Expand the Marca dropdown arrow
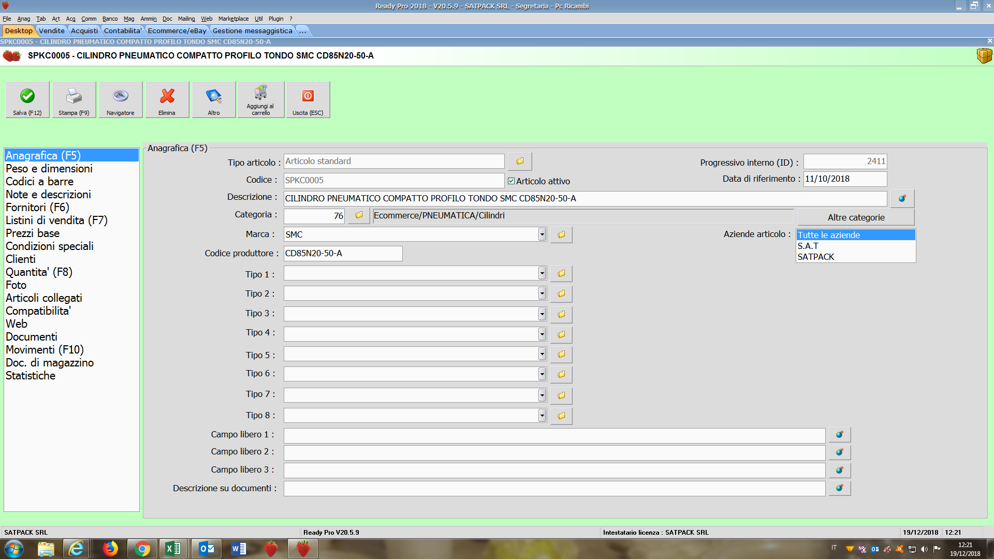The width and height of the screenshot is (994, 559). (542, 234)
